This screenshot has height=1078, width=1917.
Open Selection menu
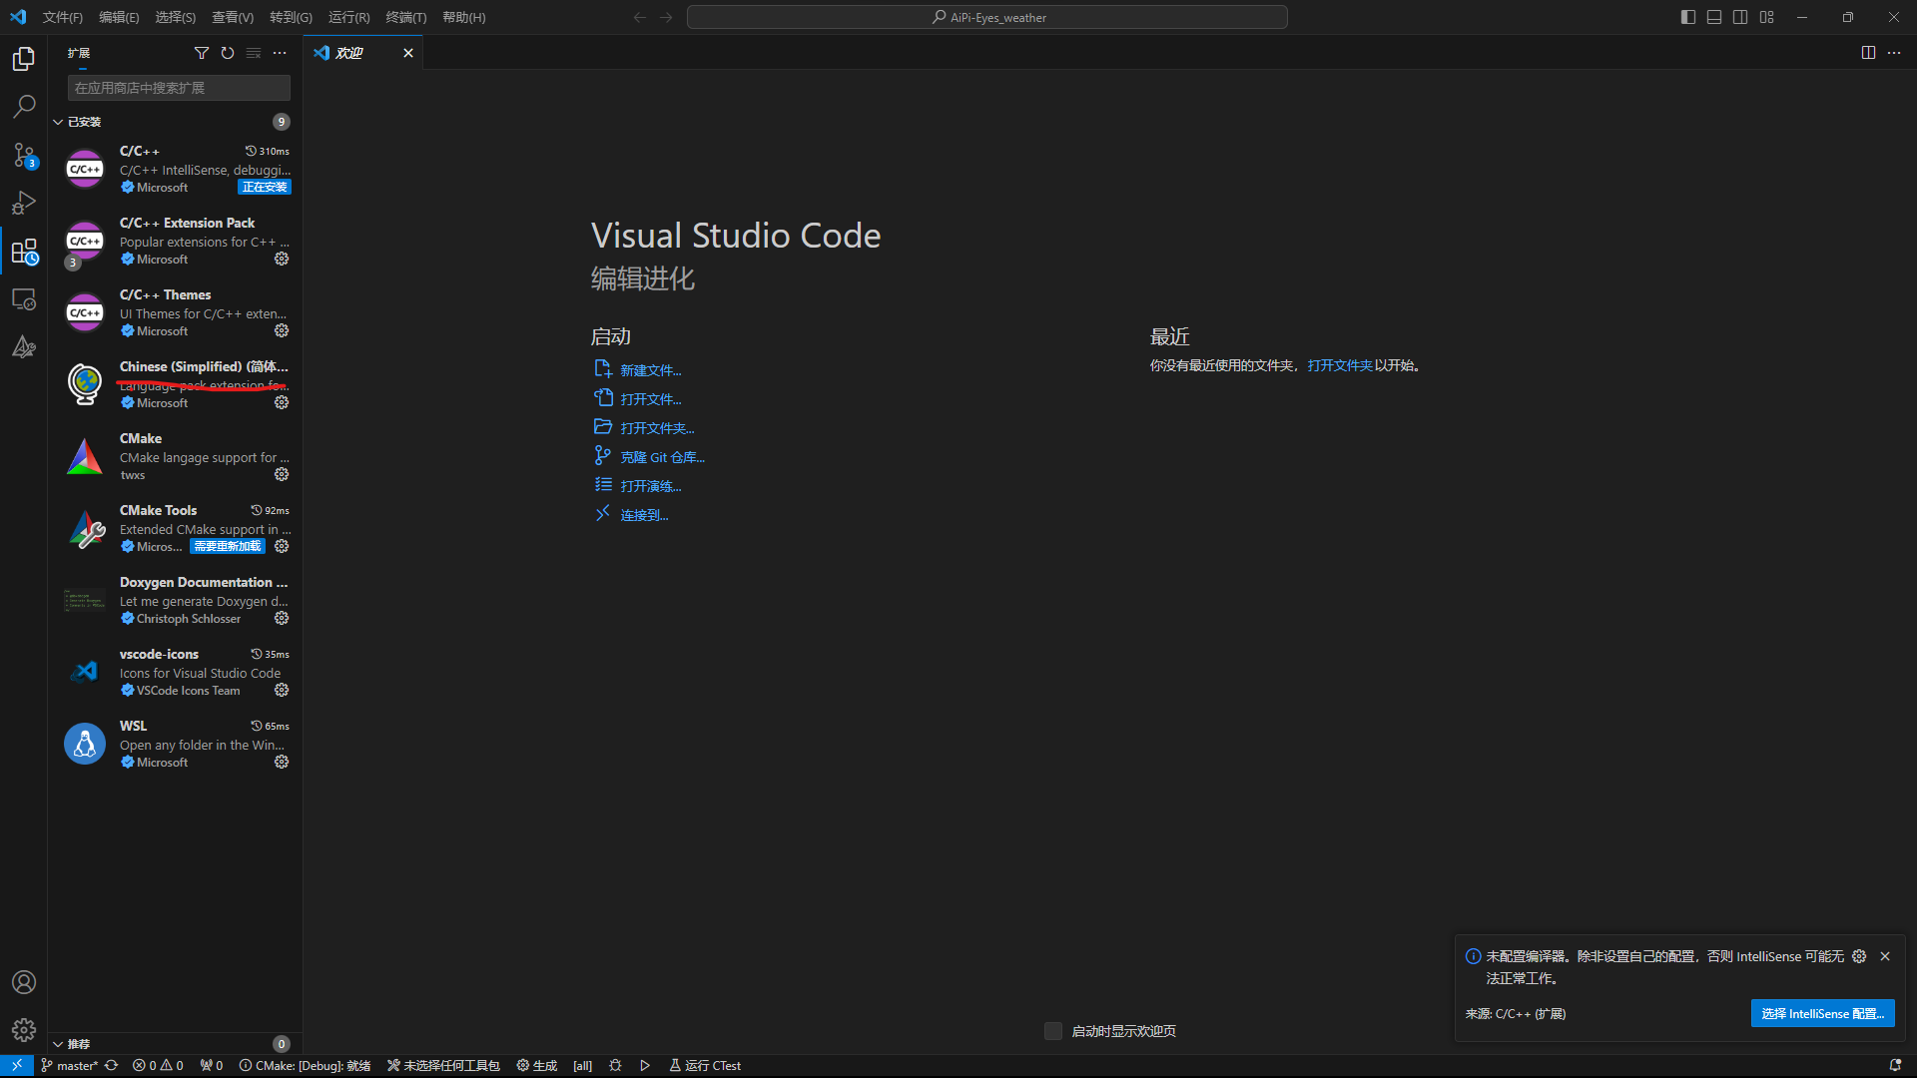coord(176,17)
